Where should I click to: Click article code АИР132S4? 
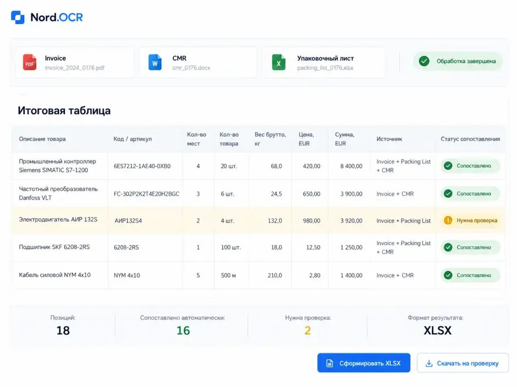coord(128,220)
